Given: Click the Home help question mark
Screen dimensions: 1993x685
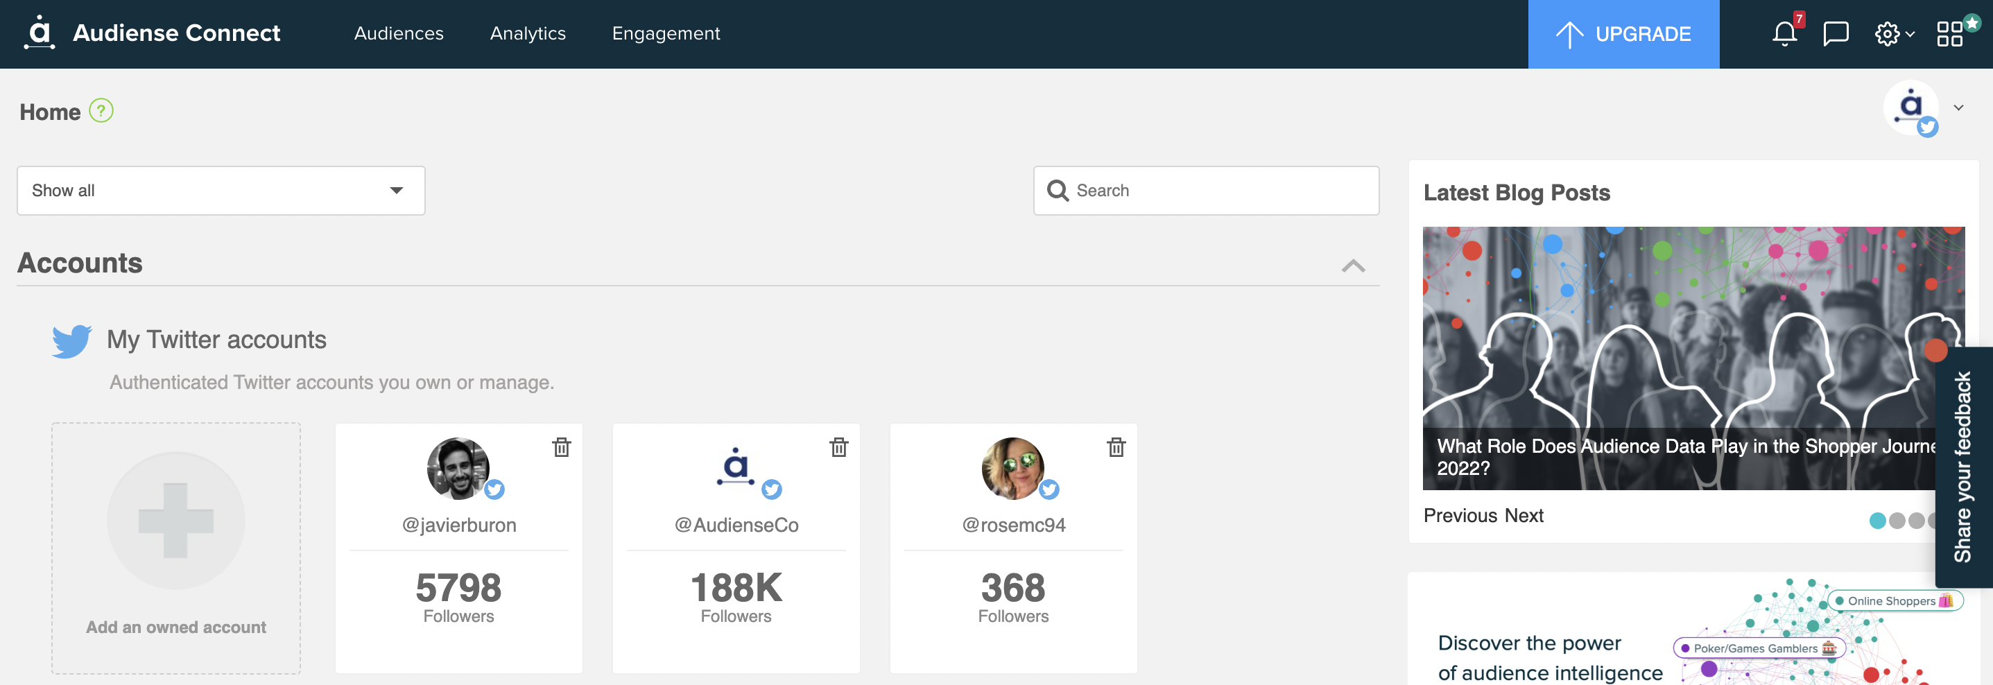Looking at the screenshot, I should 101,112.
